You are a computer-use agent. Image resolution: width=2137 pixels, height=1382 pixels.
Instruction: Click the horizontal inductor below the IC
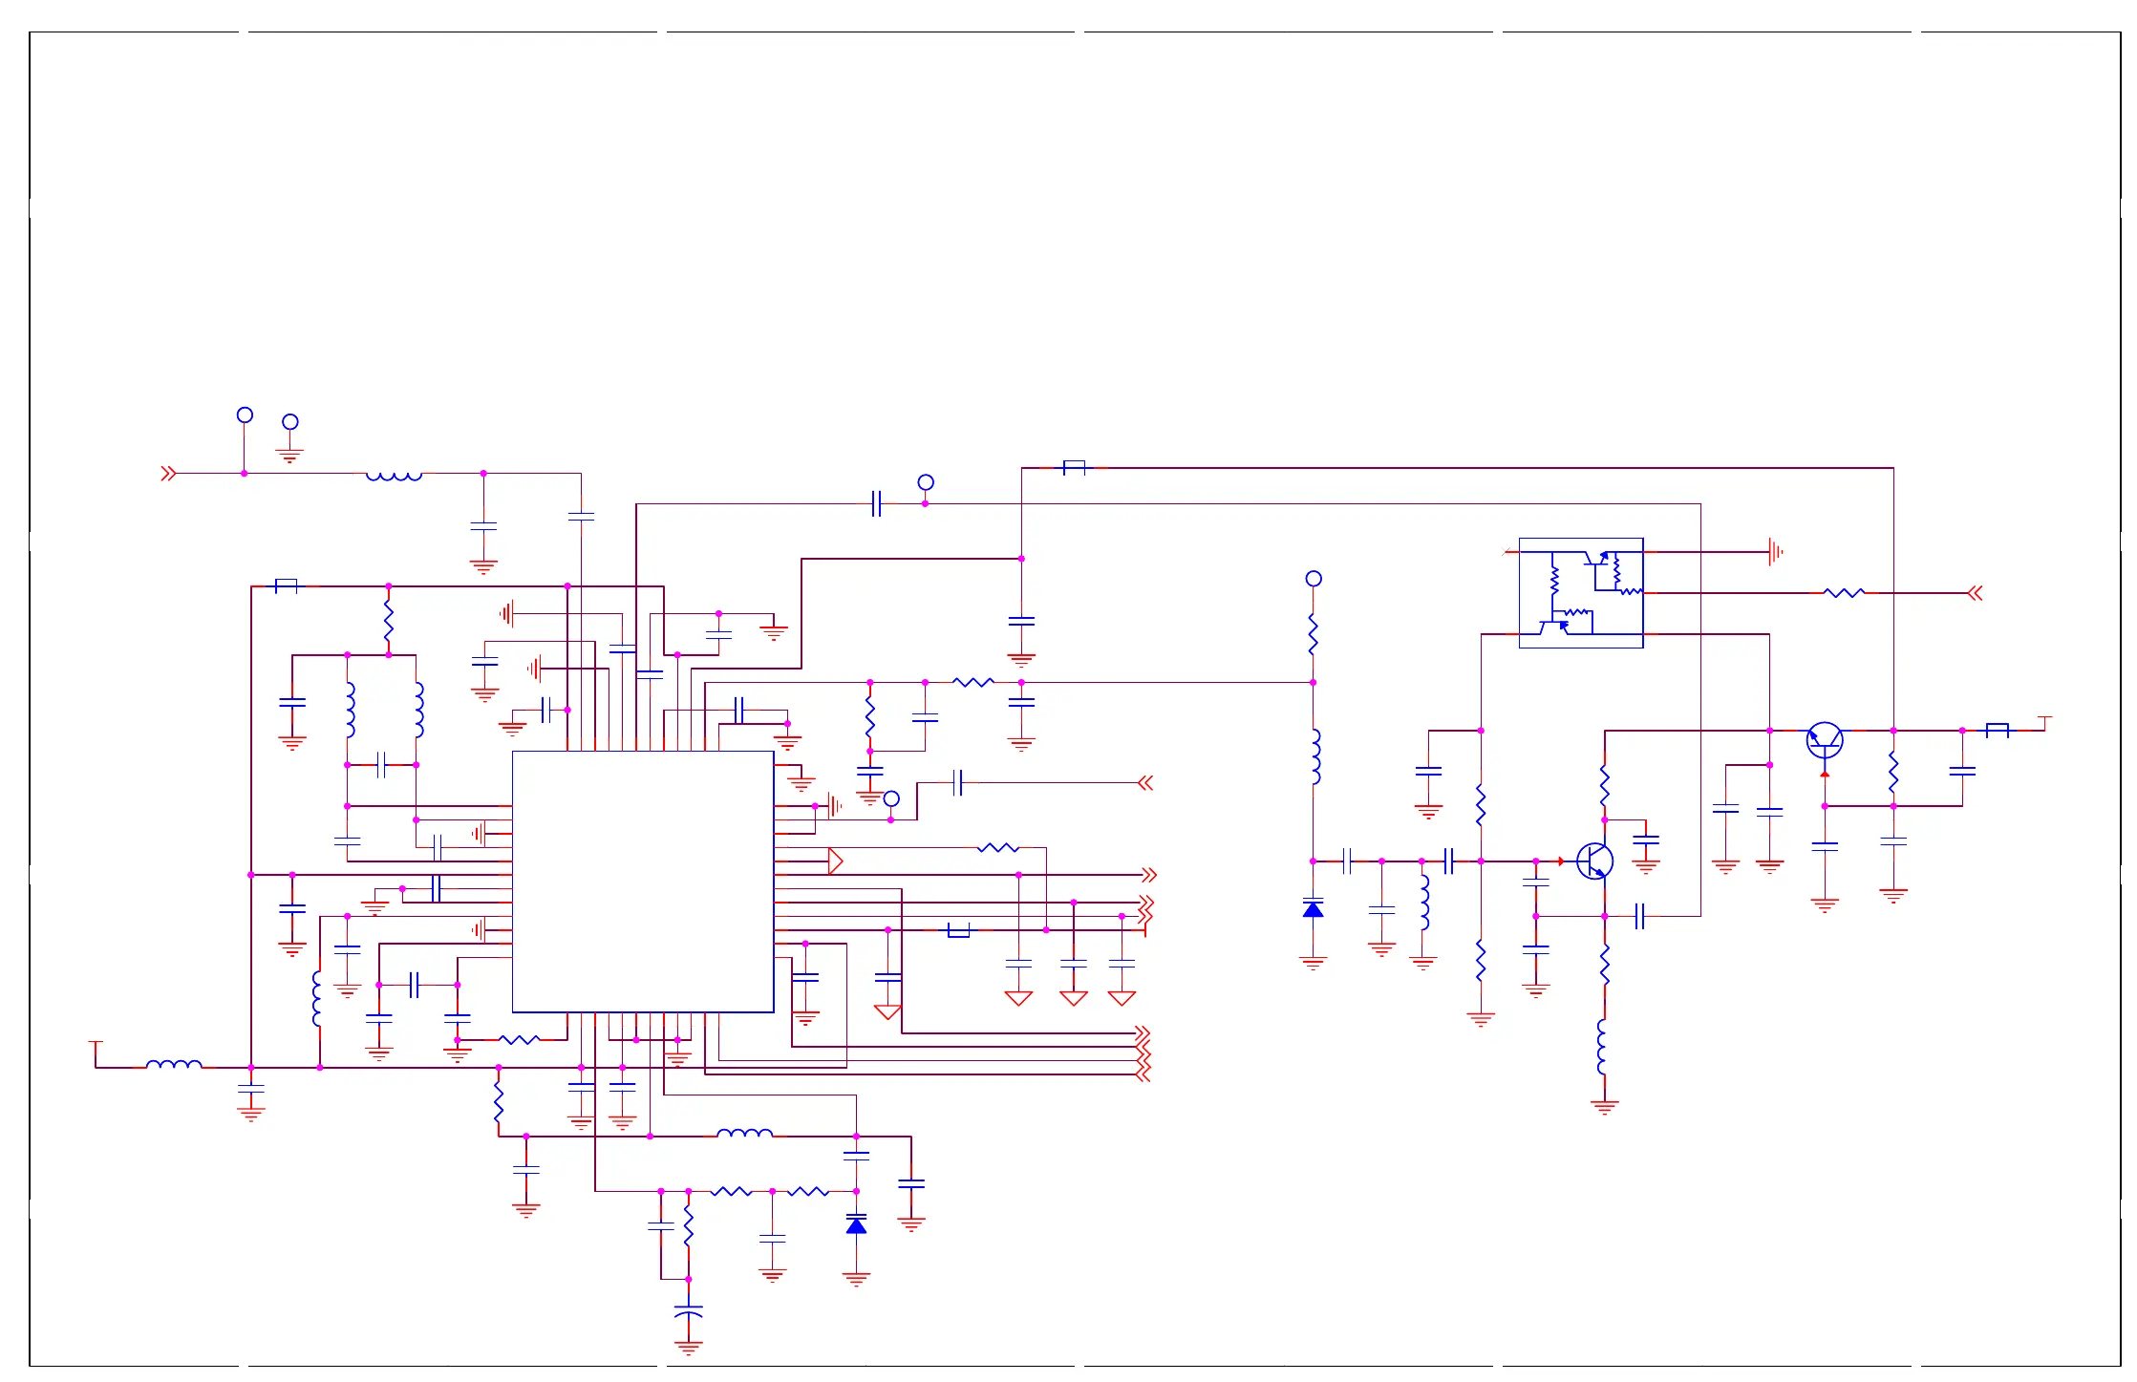point(744,1135)
